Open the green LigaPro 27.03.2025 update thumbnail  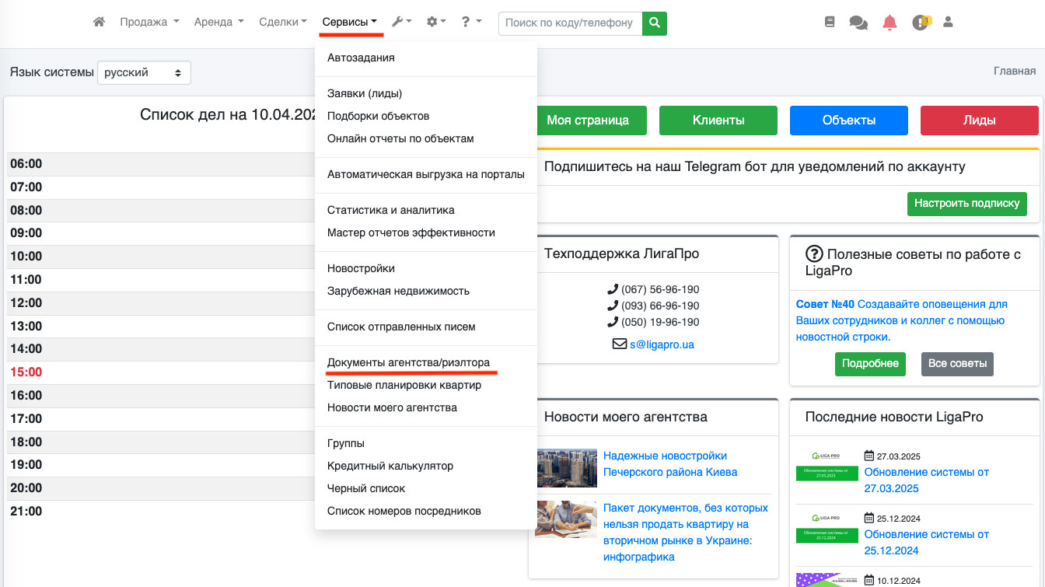827,464
